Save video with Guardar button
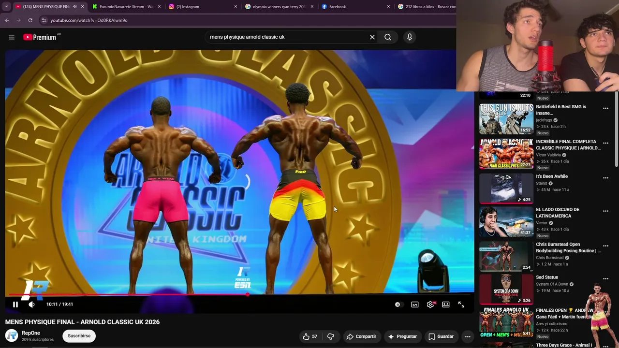Screen dimensions: 619x348 point(441,336)
